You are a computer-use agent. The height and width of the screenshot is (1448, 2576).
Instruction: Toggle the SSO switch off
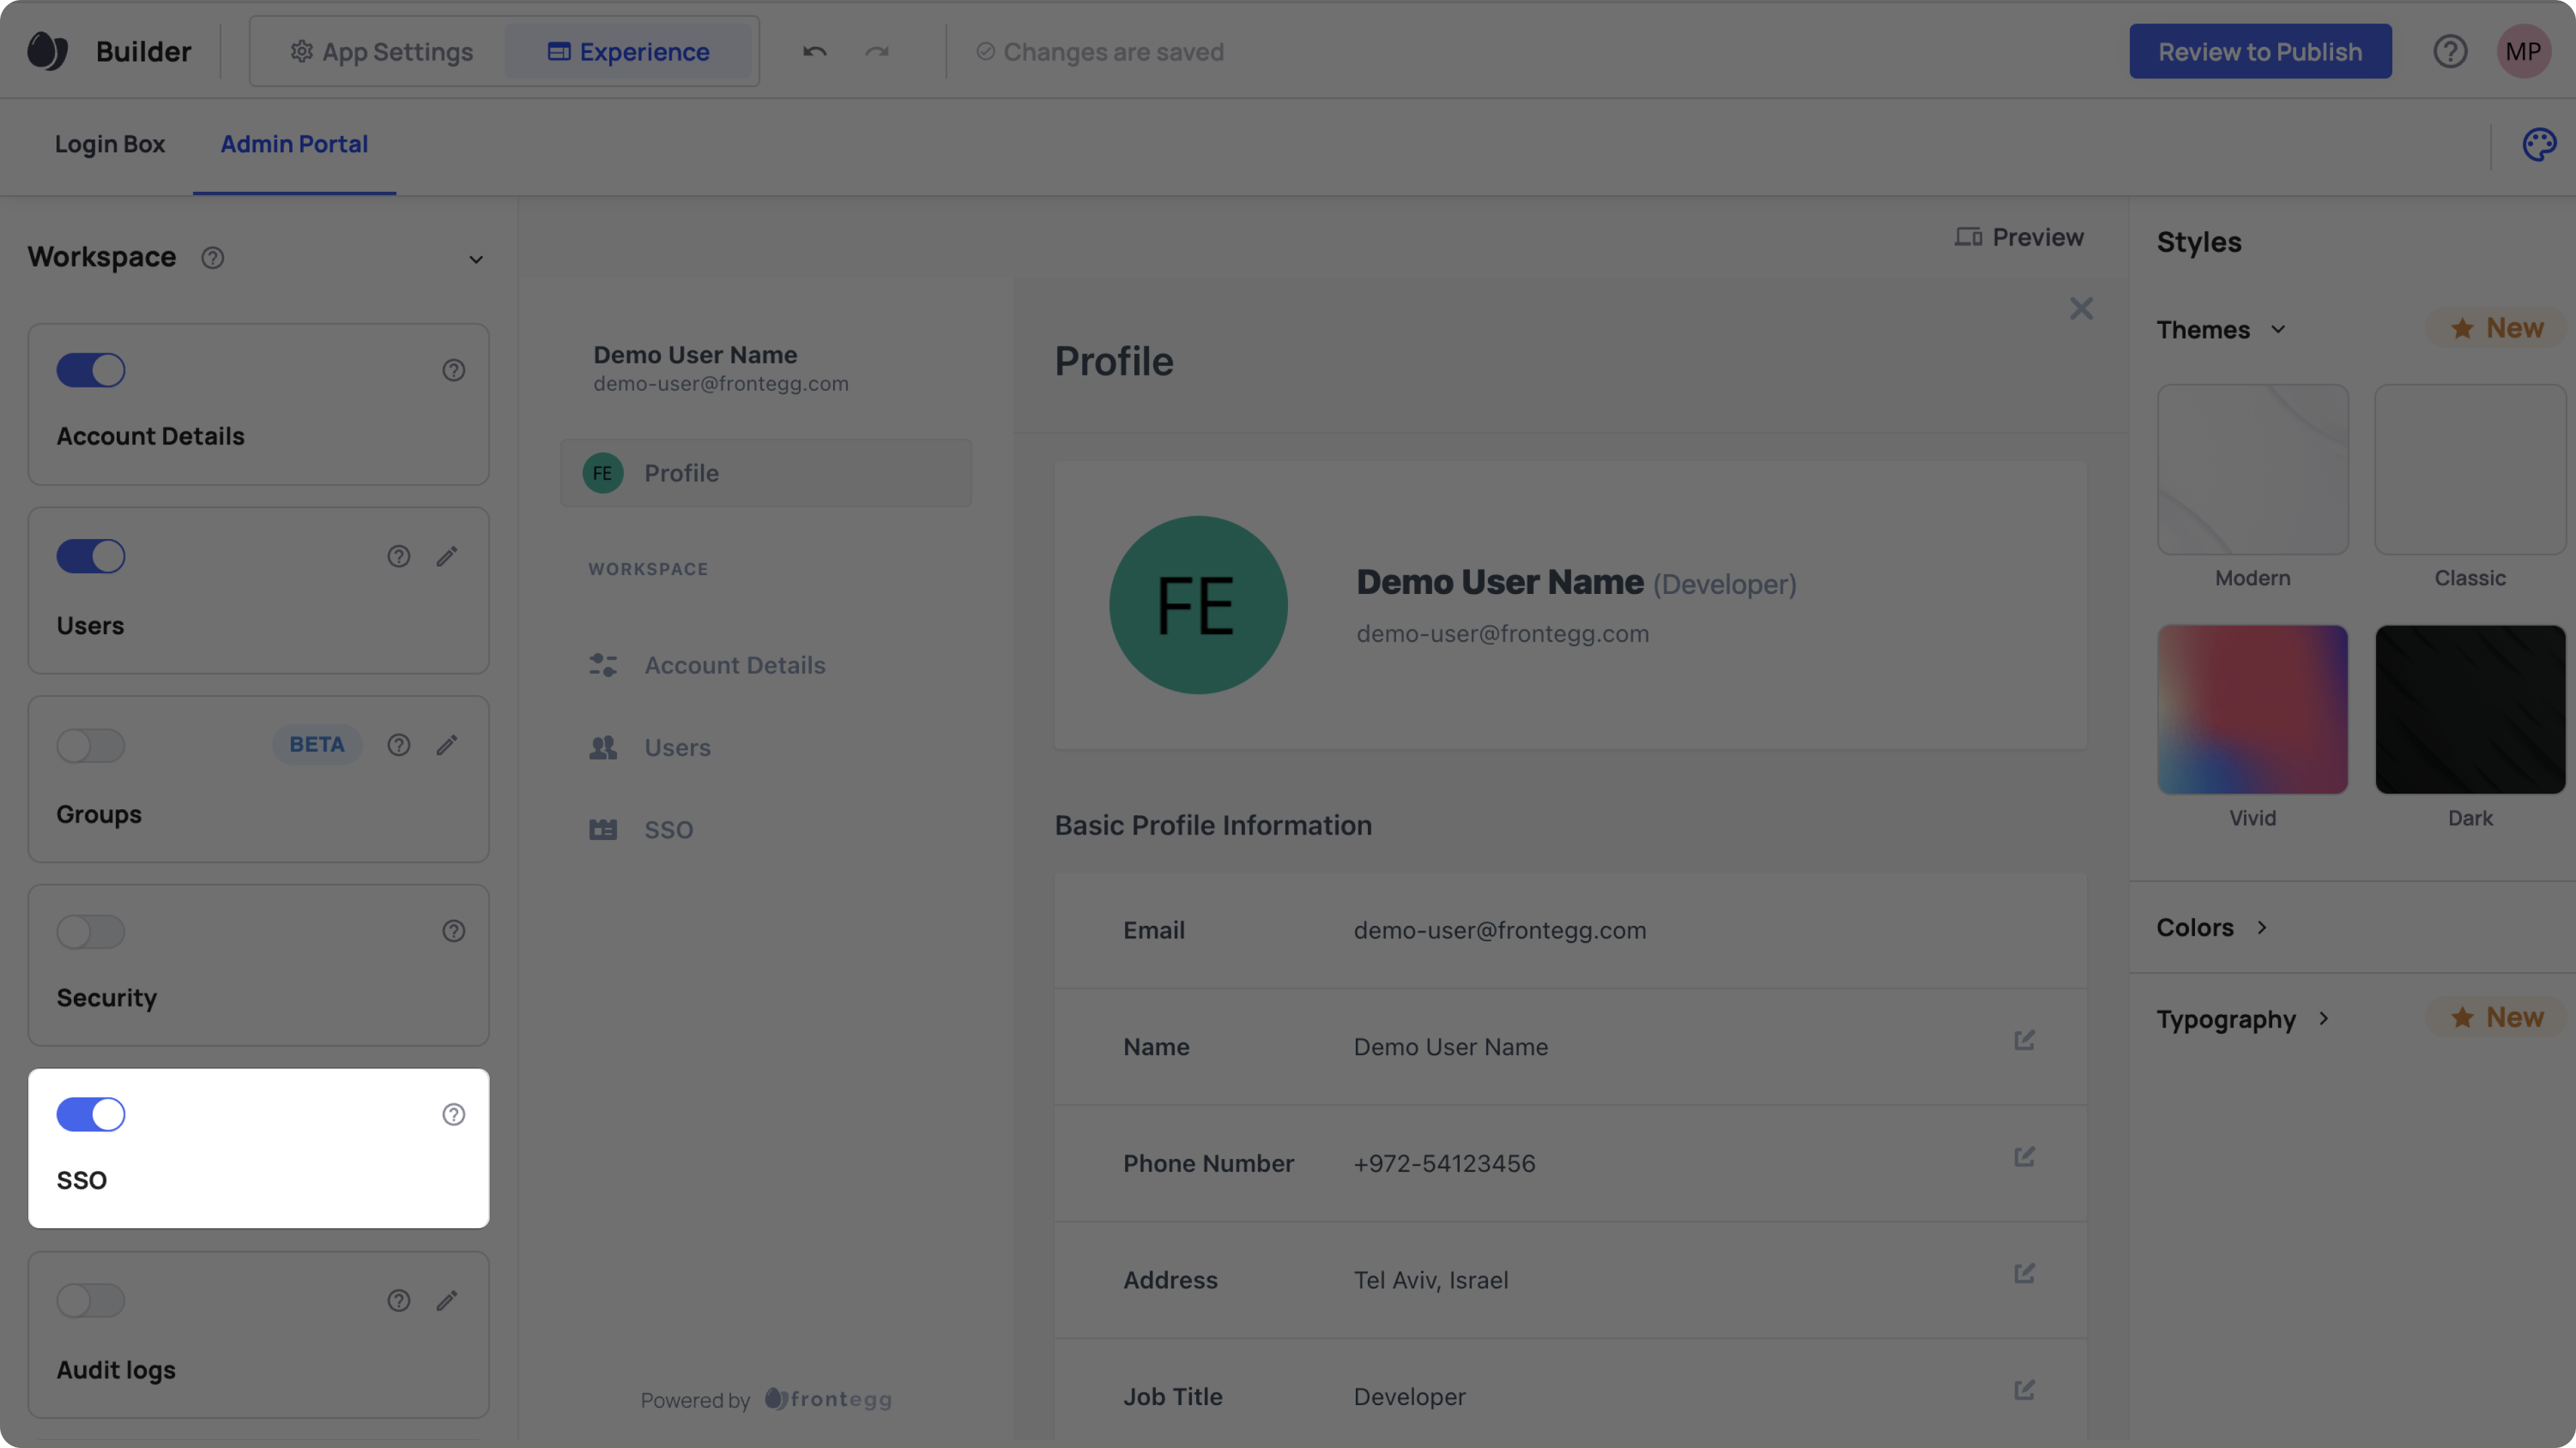[91, 1114]
